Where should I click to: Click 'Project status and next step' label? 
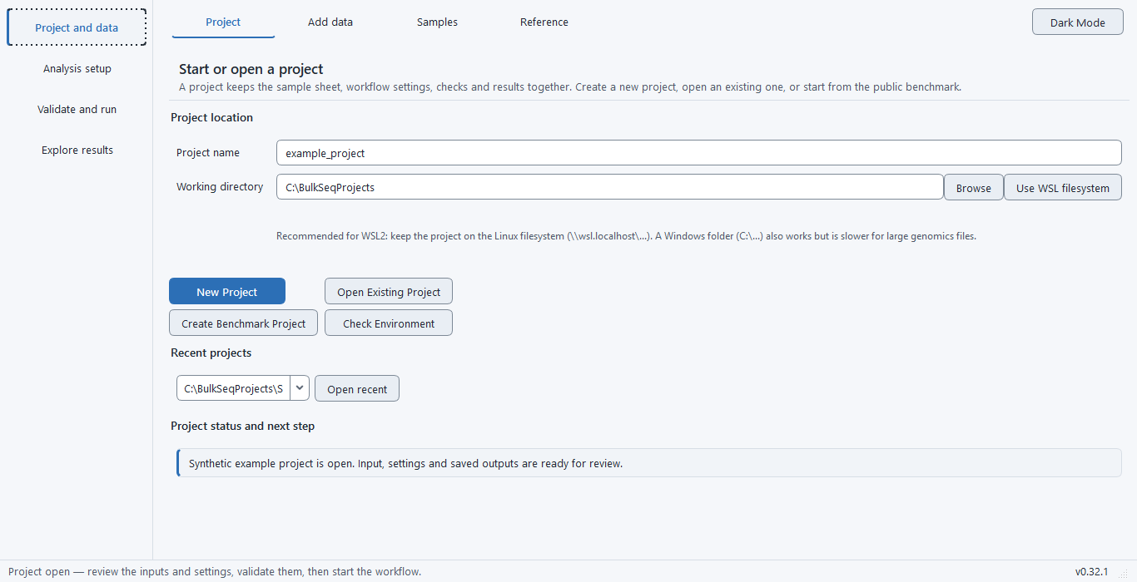tap(242, 427)
